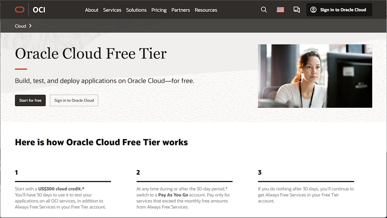Click the outlined Sign in to Oracle Cloud button
This screenshot has width=387, height=218.
(x=74, y=100)
